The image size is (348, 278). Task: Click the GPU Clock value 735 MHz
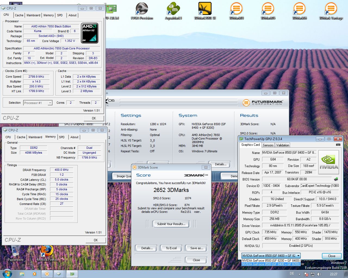tap(271, 232)
